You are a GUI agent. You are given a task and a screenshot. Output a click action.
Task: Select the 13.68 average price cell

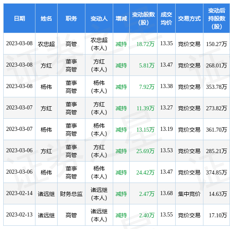[x=166, y=193]
